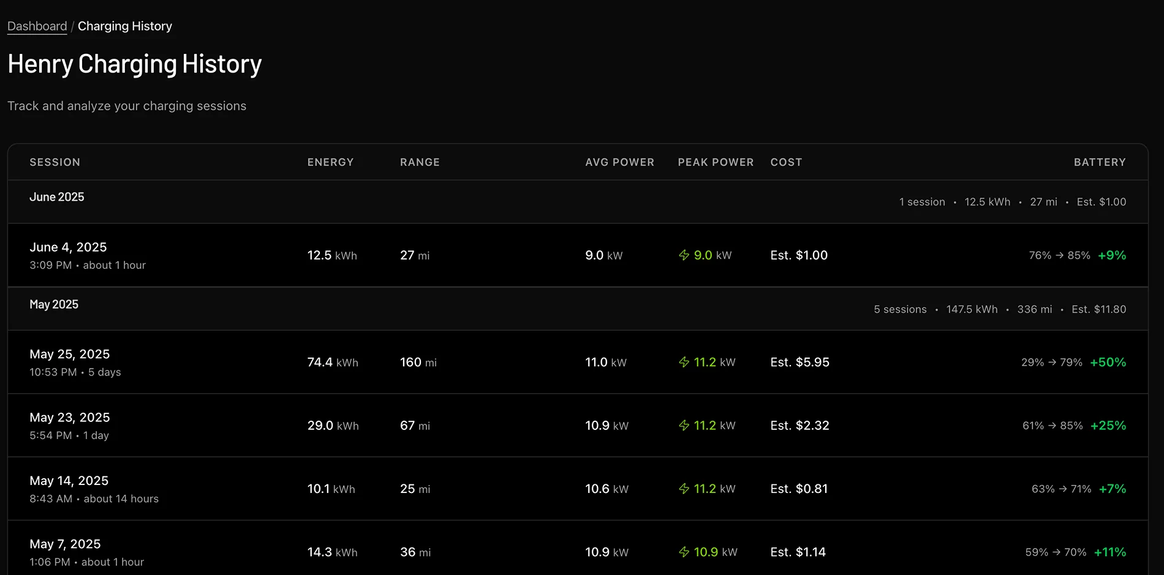The height and width of the screenshot is (575, 1164).
Task: Click the Henry Charging History heading
Action: pos(135,64)
